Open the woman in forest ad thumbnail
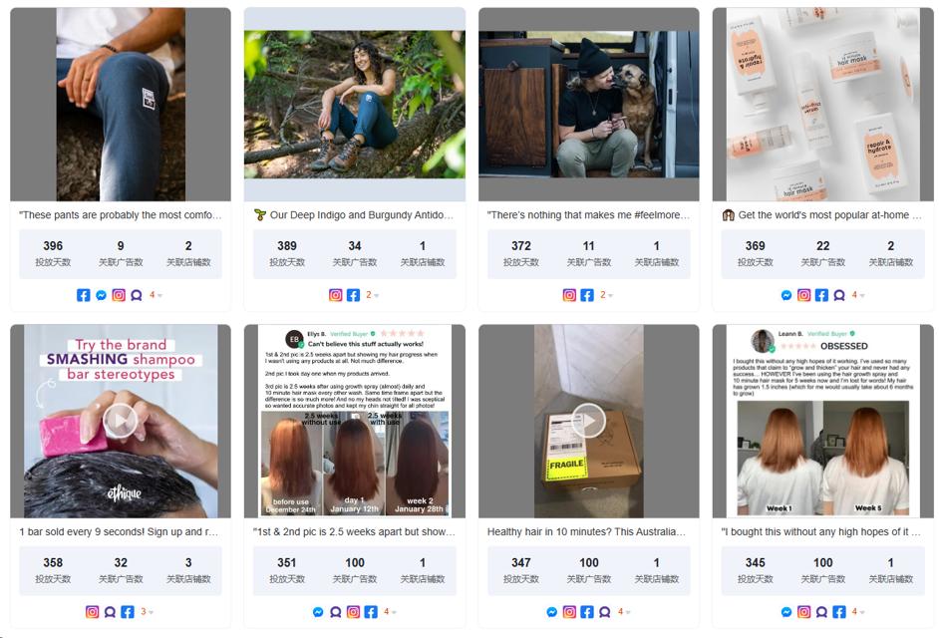Image resolution: width=939 pixels, height=638 pixels. pyautogui.click(x=355, y=105)
